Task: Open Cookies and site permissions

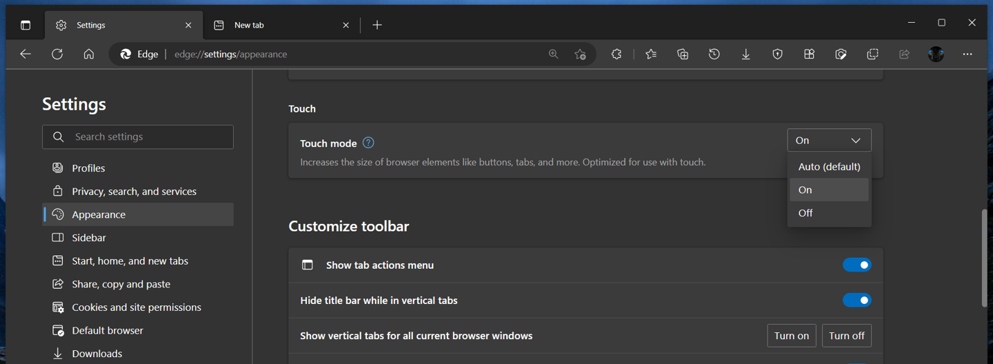Action: coord(138,307)
